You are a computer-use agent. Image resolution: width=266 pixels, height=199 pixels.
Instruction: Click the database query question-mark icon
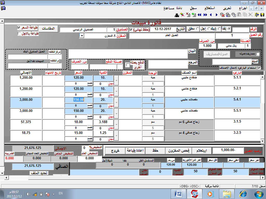pos(234,15)
